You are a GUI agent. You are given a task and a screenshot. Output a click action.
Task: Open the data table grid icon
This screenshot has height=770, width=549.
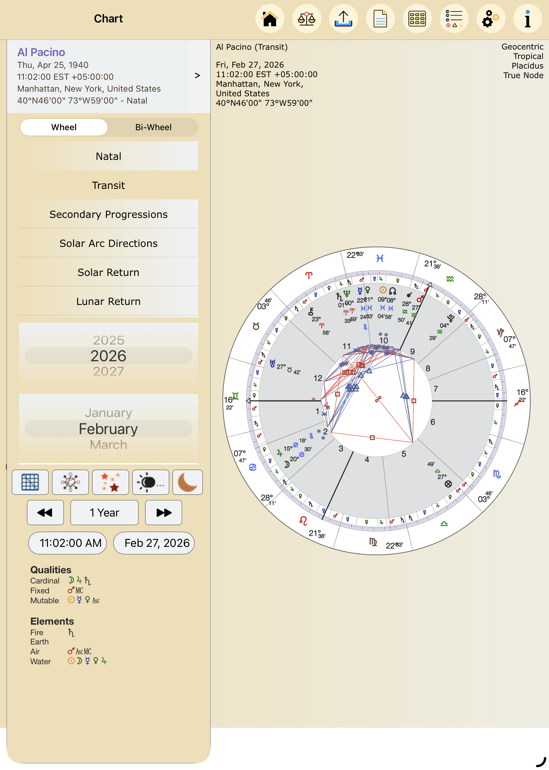(417, 19)
